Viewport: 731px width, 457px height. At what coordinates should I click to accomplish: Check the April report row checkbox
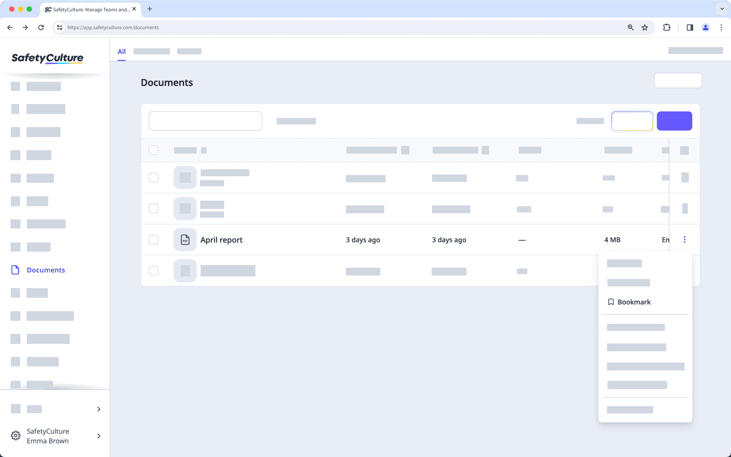pyautogui.click(x=154, y=240)
